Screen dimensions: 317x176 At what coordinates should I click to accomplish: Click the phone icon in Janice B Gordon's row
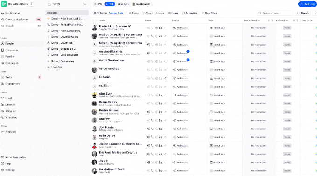[x=152, y=146]
